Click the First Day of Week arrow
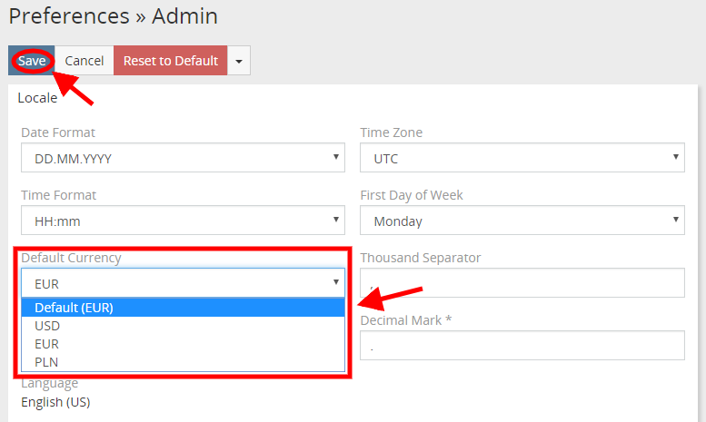Screen dimensions: 706x422 (676, 219)
